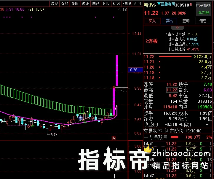
Task: Expand the 直播电商 concept dropdown arrow
Action: click(x=159, y=4)
